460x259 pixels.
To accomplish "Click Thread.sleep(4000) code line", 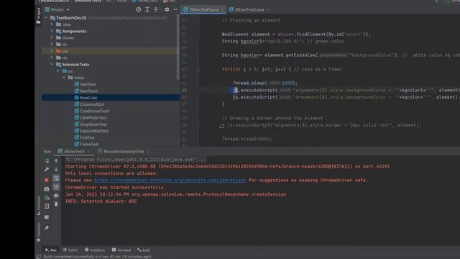I will (247, 139).
